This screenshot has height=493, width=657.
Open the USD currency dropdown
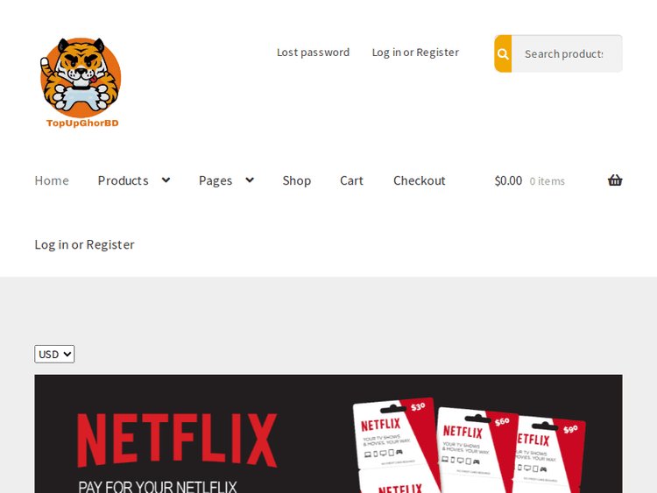(x=54, y=354)
